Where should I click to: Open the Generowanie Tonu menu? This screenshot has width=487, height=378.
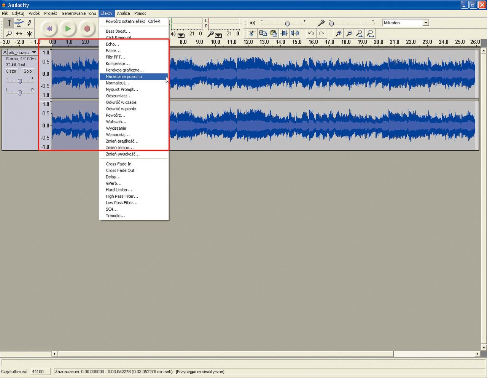pos(79,13)
